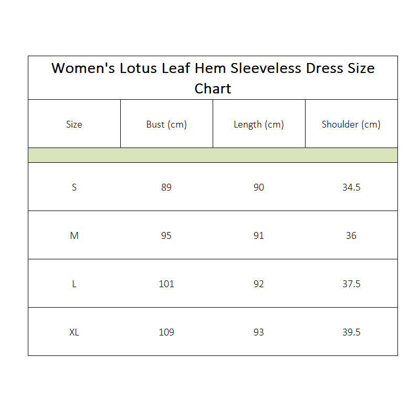
Task: Click the green separator band
Action: (x=213, y=155)
